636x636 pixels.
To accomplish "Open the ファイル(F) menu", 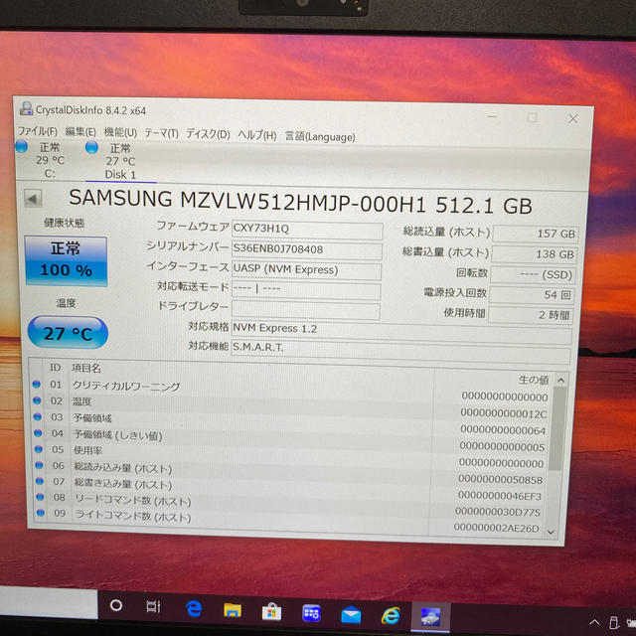I will pos(37,131).
